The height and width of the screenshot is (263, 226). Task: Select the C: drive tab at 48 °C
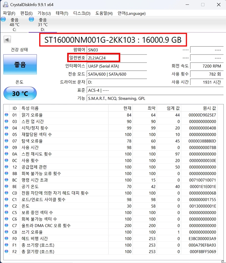tap(14, 24)
